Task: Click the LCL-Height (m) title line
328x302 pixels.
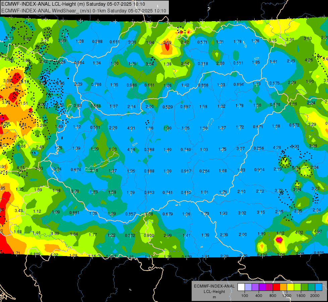Action: click(x=73, y=4)
